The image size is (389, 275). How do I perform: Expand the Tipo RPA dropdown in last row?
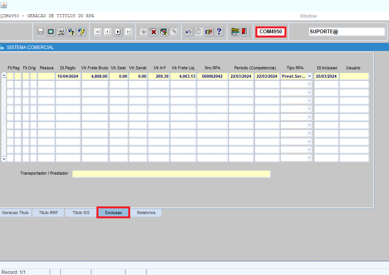pos(309,158)
